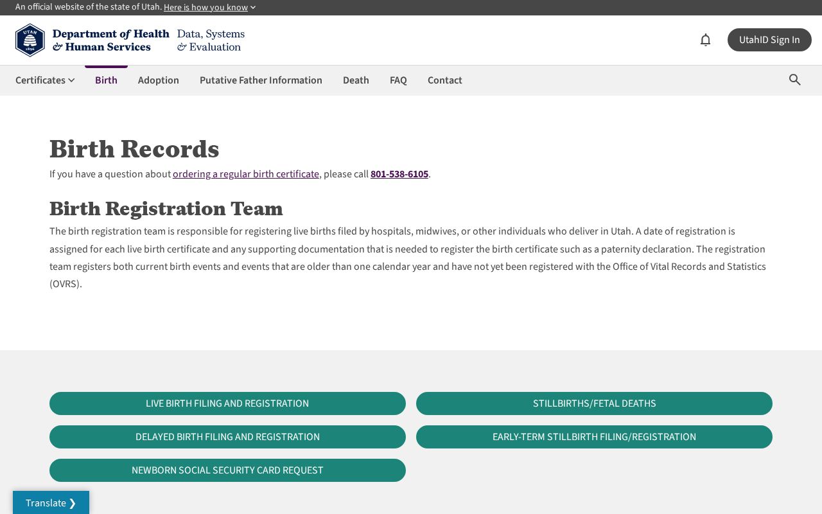
Task: Open the FAQ menu item
Action: pyautogui.click(x=398, y=80)
